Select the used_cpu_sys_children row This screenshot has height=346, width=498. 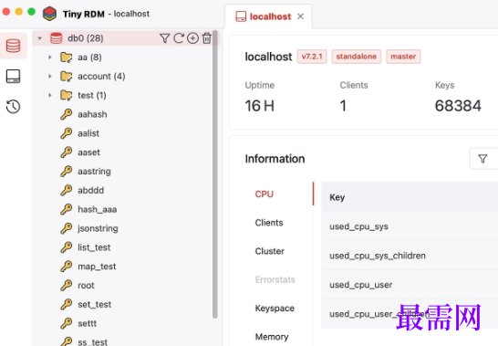tap(410, 256)
